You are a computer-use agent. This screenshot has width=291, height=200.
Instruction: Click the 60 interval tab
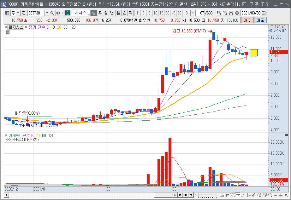coord(180,13)
